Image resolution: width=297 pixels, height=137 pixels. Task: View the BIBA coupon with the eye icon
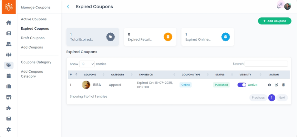[x=269, y=85]
